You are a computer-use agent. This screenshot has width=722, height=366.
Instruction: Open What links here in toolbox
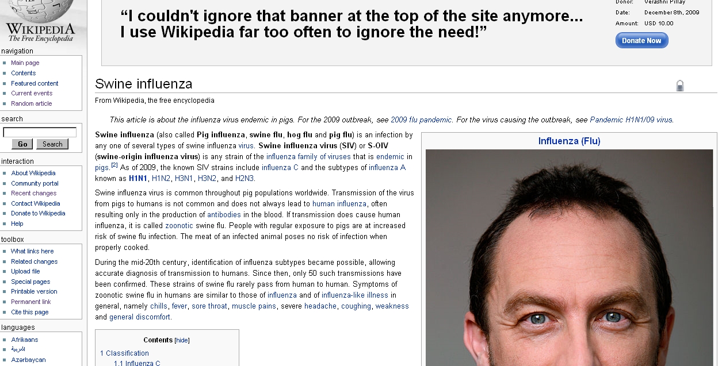click(32, 251)
